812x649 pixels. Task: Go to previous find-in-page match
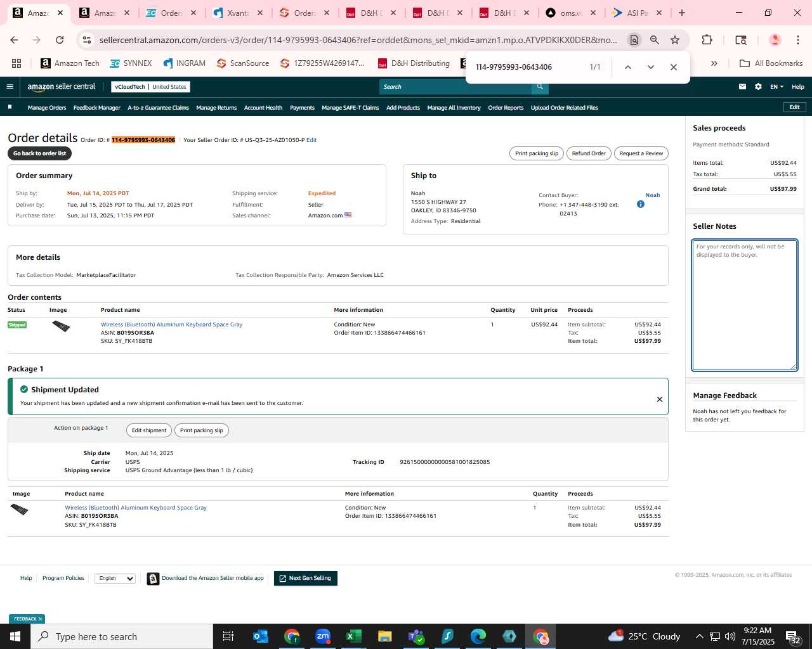[627, 67]
